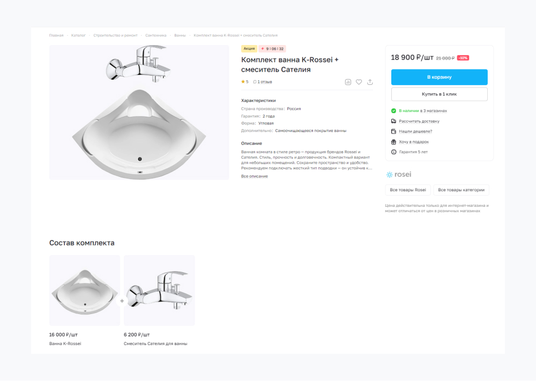Open the 1 отзыв reviews link
536x381 pixels.
pos(263,82)
